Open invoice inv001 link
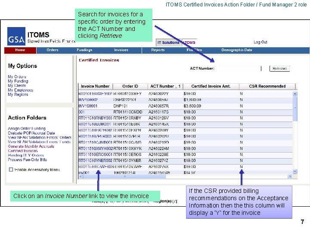Image resolution: width=310 pixels, height=232 pixels. coord(84,173)
